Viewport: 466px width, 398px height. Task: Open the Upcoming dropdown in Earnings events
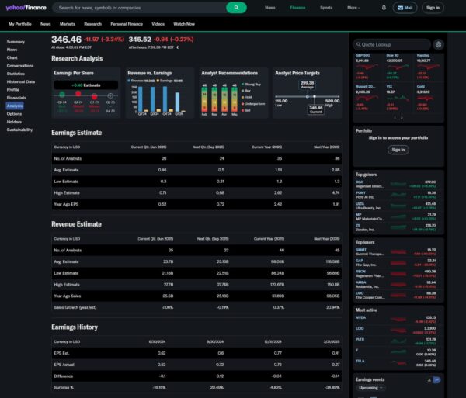[x=370, y=388]
